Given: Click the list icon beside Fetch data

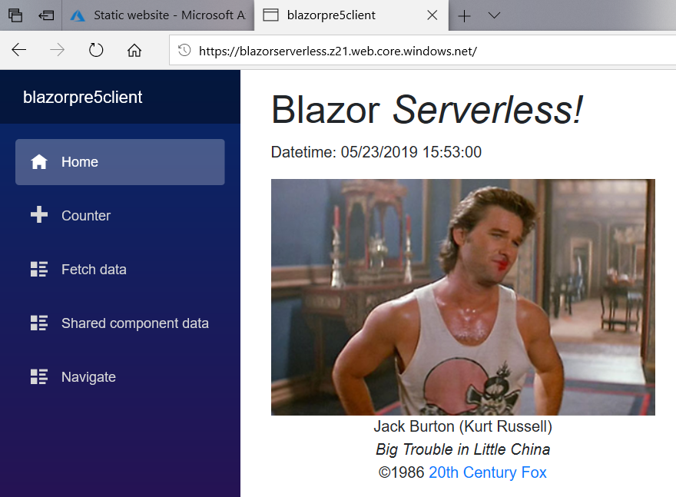Looking at the screenshot, I should (39, 269).
